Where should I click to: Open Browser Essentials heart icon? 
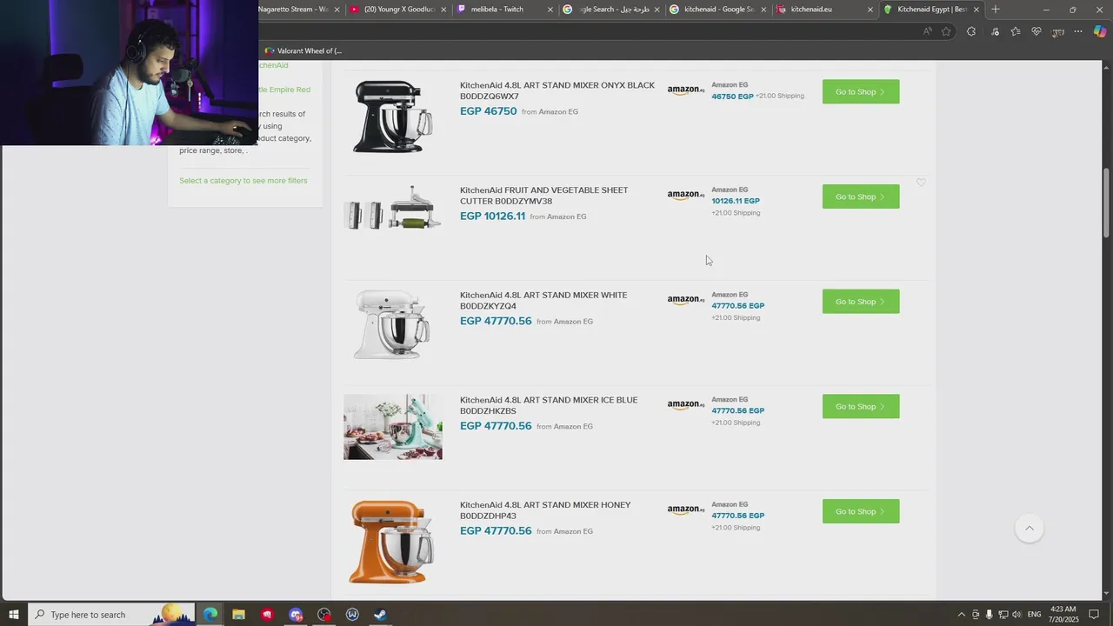(x=1036, y=31)
